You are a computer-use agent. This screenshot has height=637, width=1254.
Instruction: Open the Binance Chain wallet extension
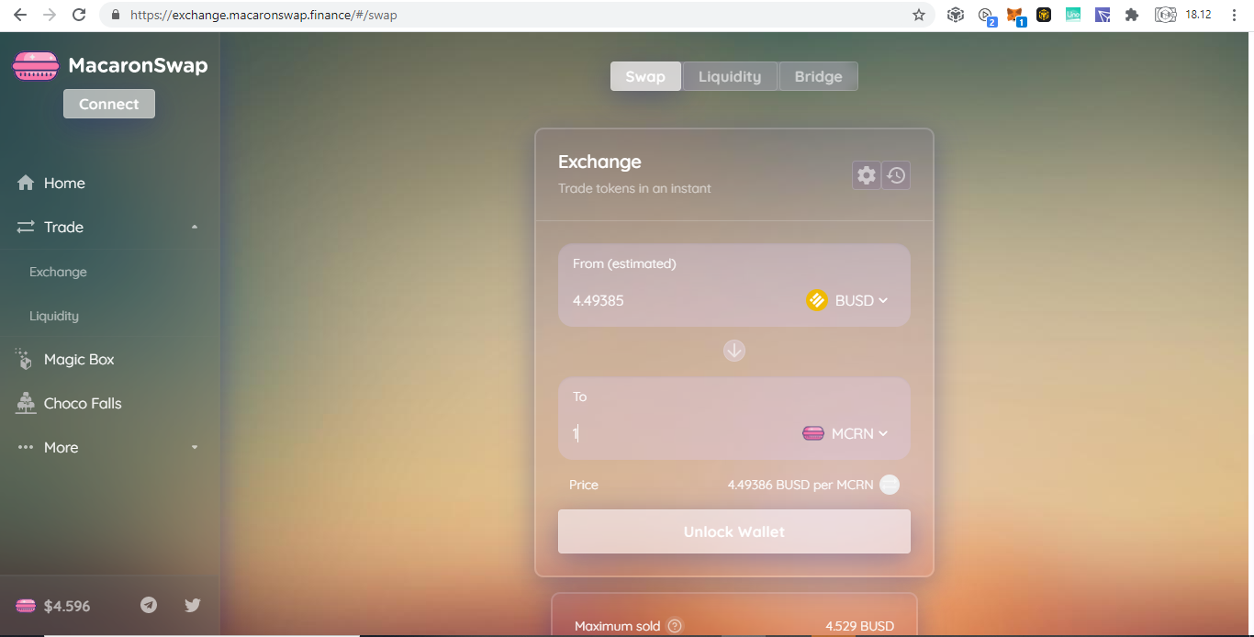[1044, 15]
